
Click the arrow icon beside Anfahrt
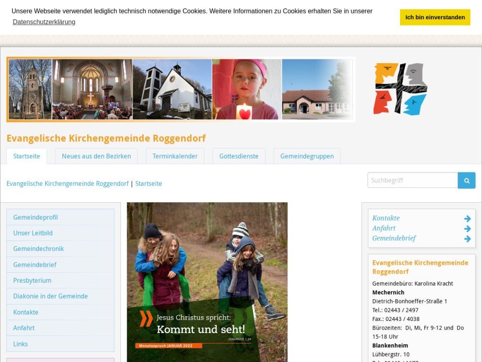click(467, 229)
